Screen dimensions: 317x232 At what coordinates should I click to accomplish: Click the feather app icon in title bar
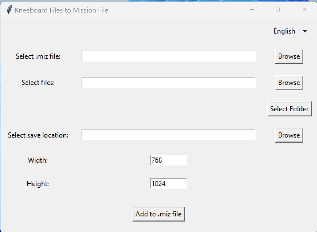(10, 10)
